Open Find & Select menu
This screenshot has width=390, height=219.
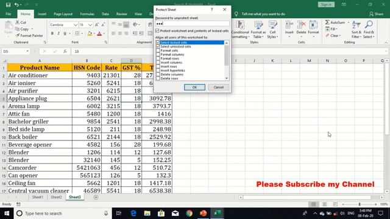[x=369, y=29]
